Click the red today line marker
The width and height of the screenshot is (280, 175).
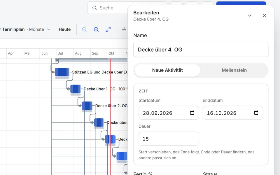[110, 116]
